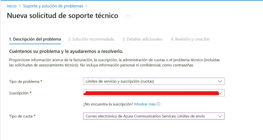
Task: Click the Tipo de cuota field label
Action: [21, 116]
